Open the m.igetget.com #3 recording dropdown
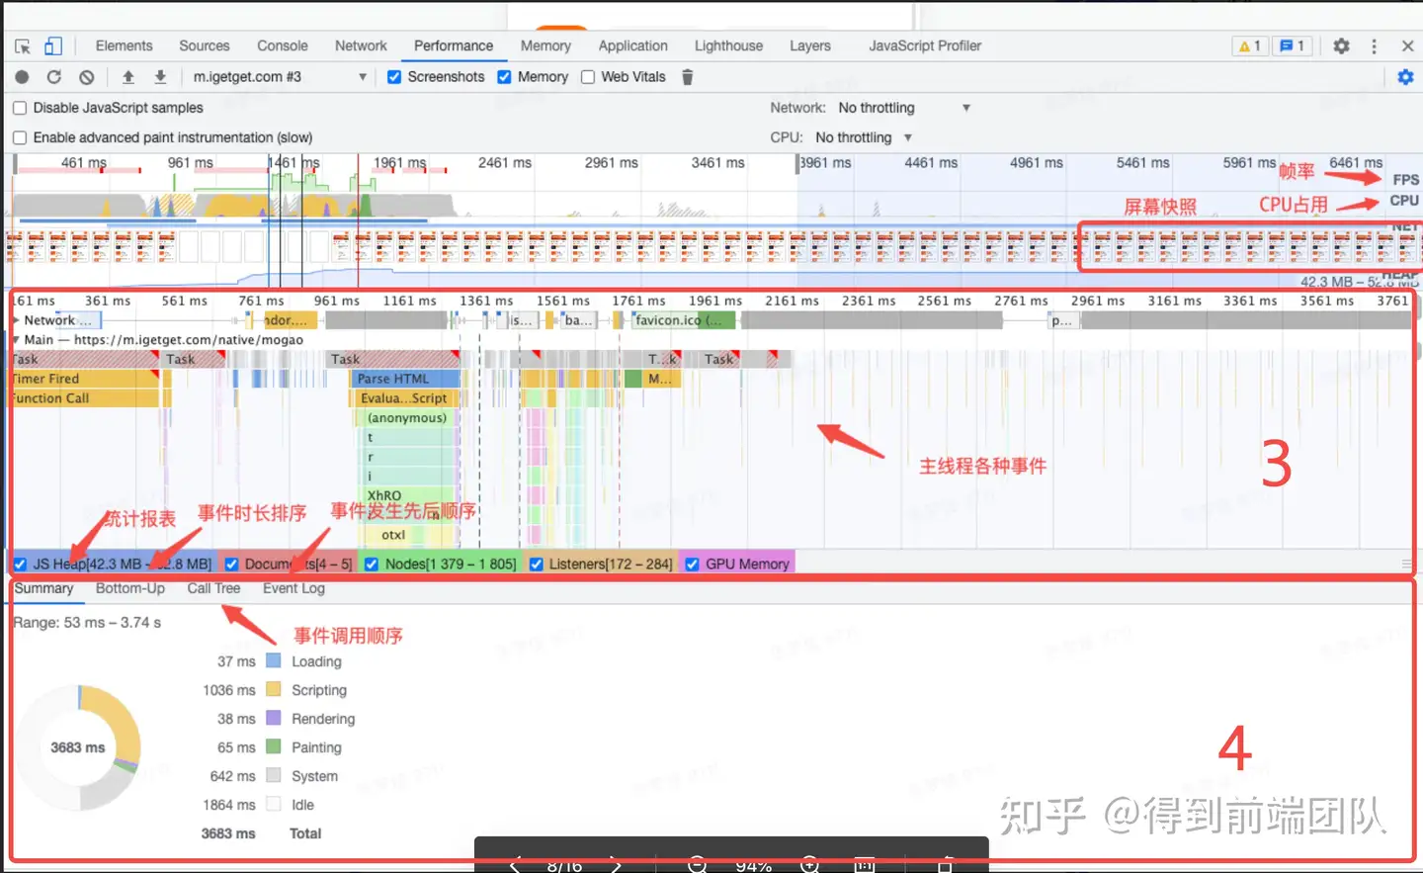 click(279, 77)
